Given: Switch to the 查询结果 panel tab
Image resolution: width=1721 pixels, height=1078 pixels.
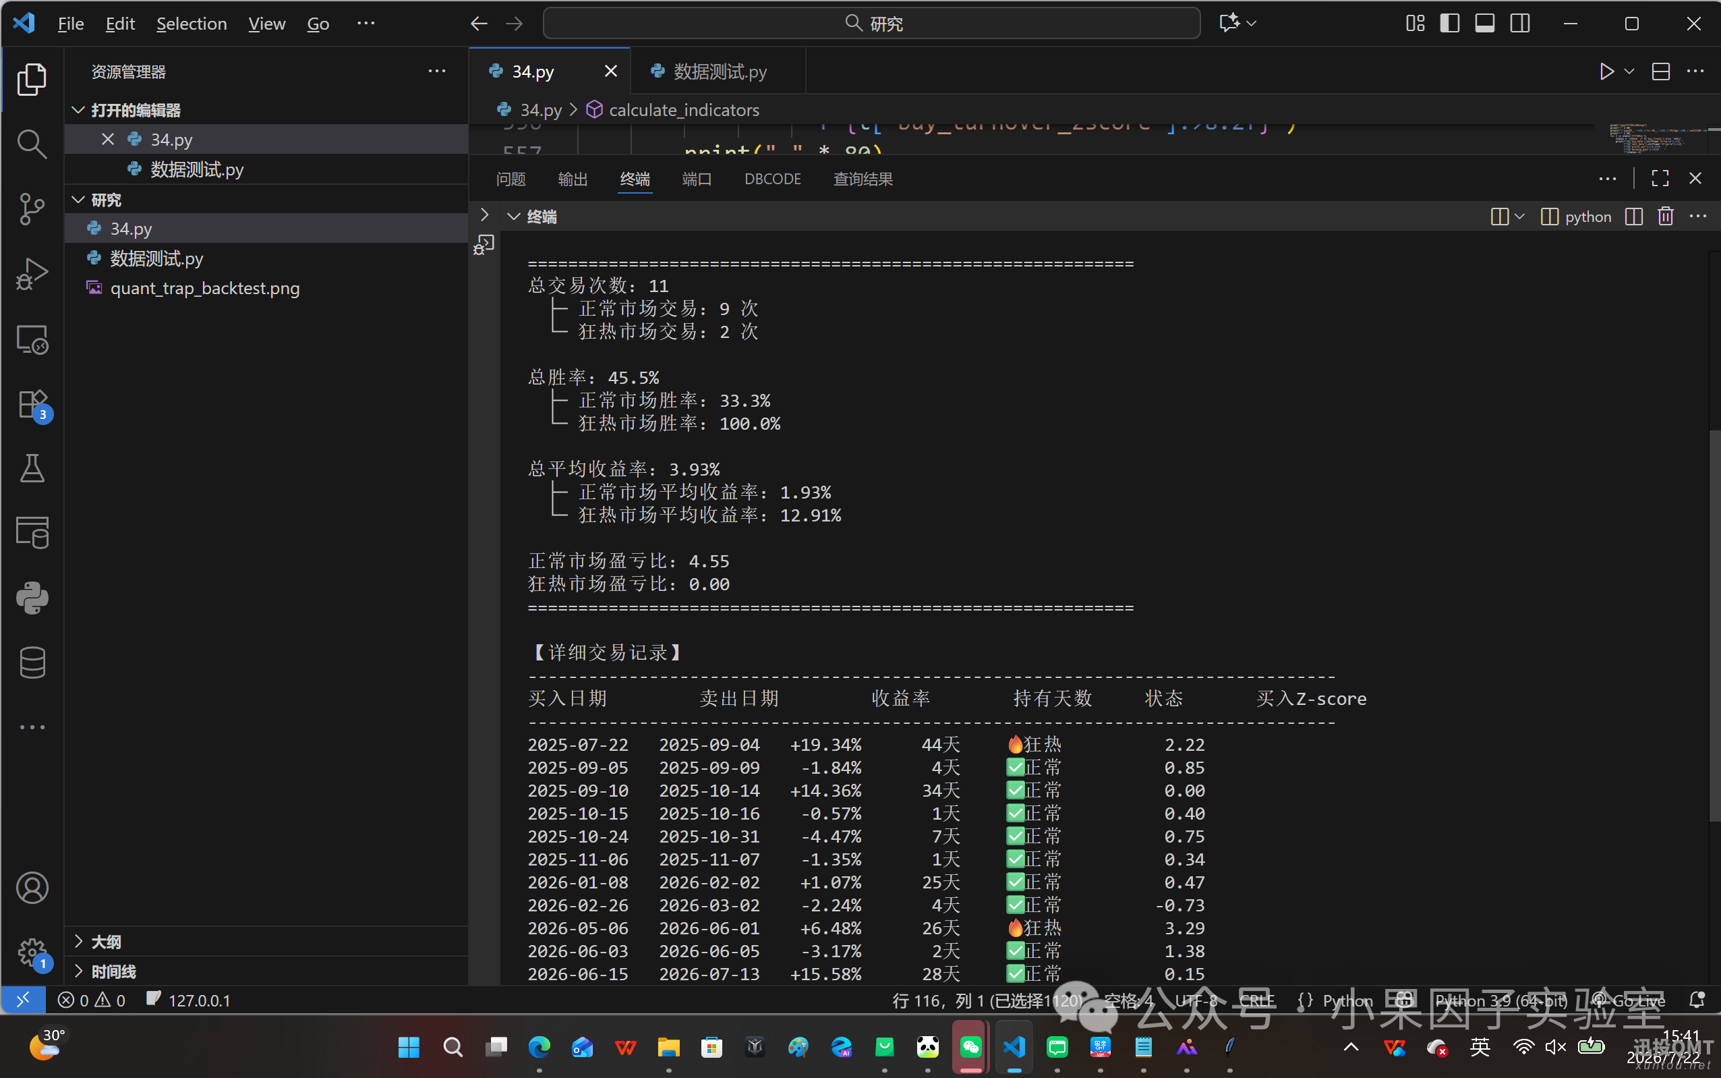Looking at the screenshot, I should tap(863, 179).
